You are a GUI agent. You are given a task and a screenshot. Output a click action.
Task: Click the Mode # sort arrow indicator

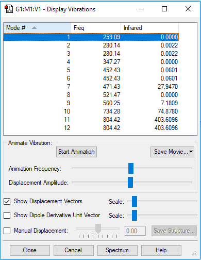35,28
